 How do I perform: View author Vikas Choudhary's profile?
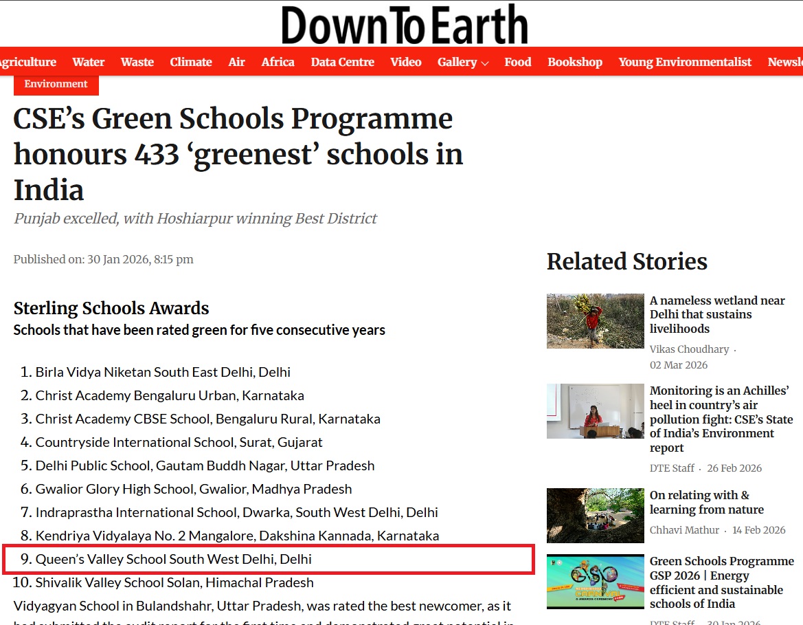coord(689,349)
